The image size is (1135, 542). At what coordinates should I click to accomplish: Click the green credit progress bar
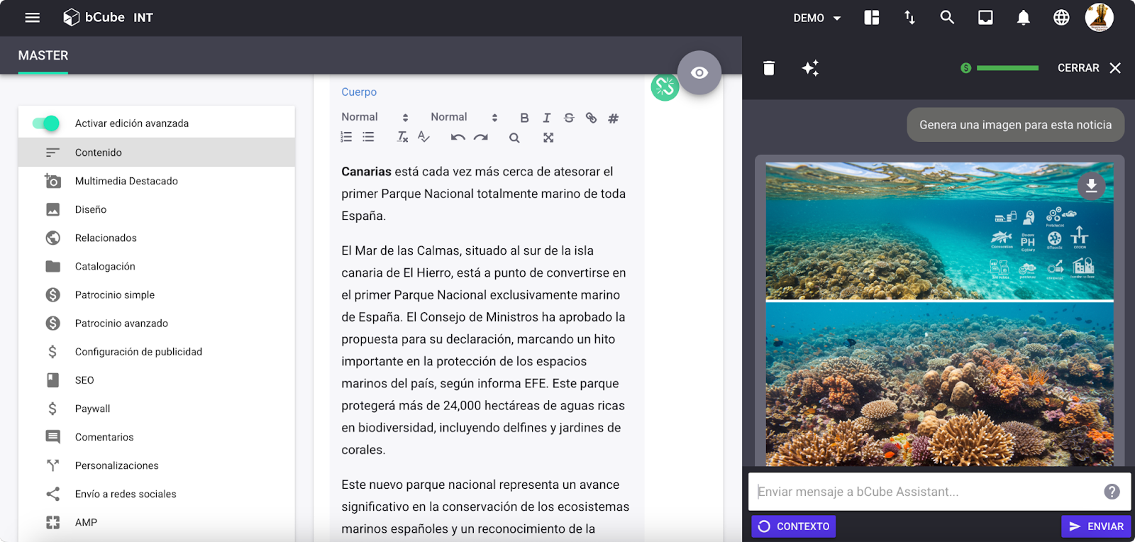click(1007, 68)
